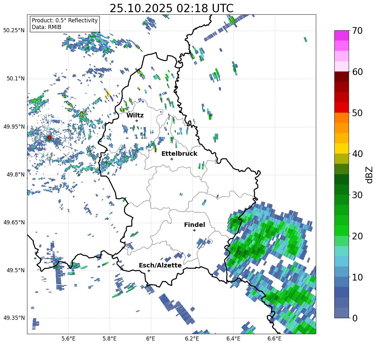Click the 49.65°N latitude label

coord(14,222)
